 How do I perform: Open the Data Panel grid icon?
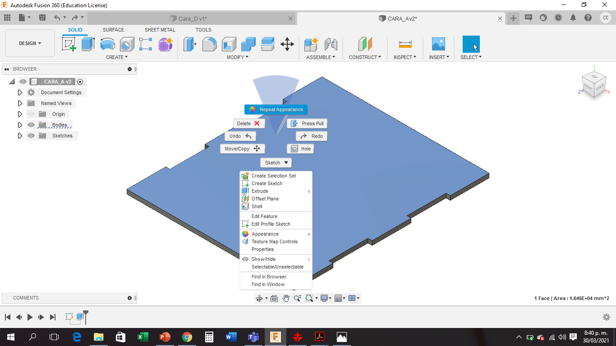tap(7, 18)
